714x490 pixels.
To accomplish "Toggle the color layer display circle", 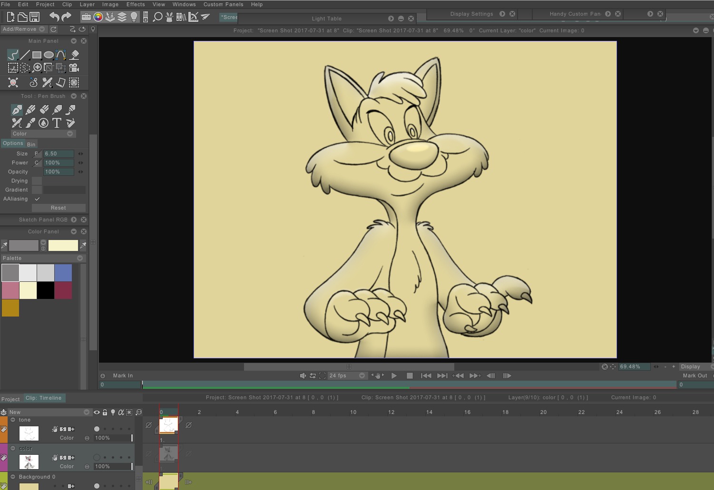I will pos(97,457).
